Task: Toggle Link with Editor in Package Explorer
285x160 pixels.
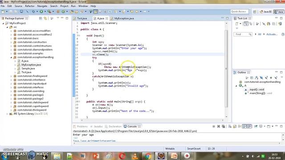Action: 45,18
